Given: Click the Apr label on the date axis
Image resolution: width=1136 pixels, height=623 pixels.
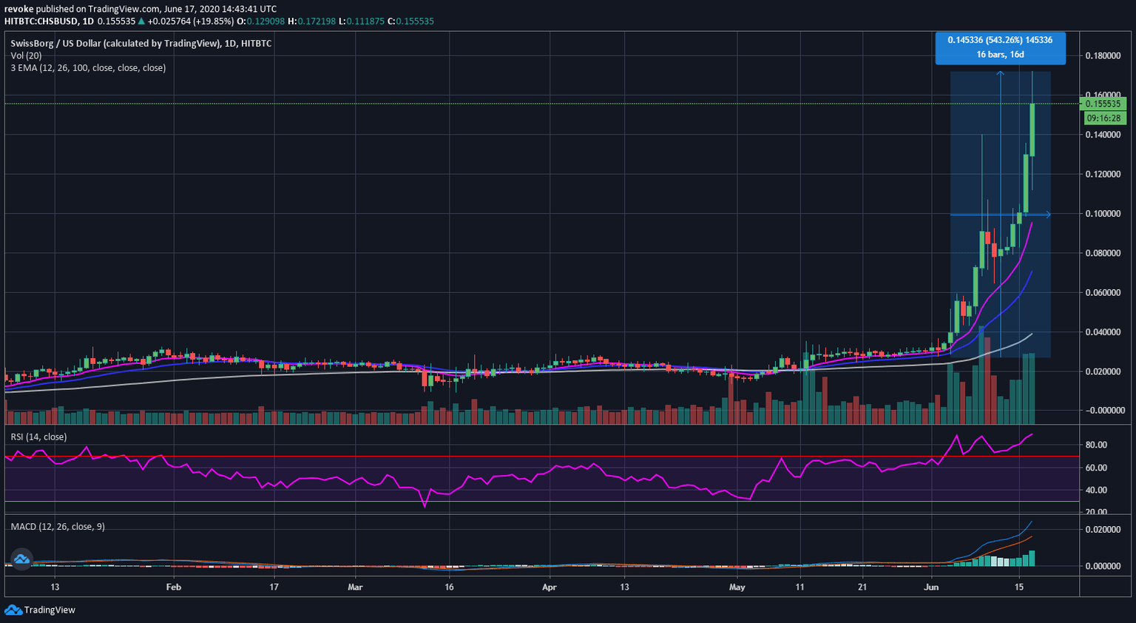Looking at the screenshot, I should pos(549,587).
